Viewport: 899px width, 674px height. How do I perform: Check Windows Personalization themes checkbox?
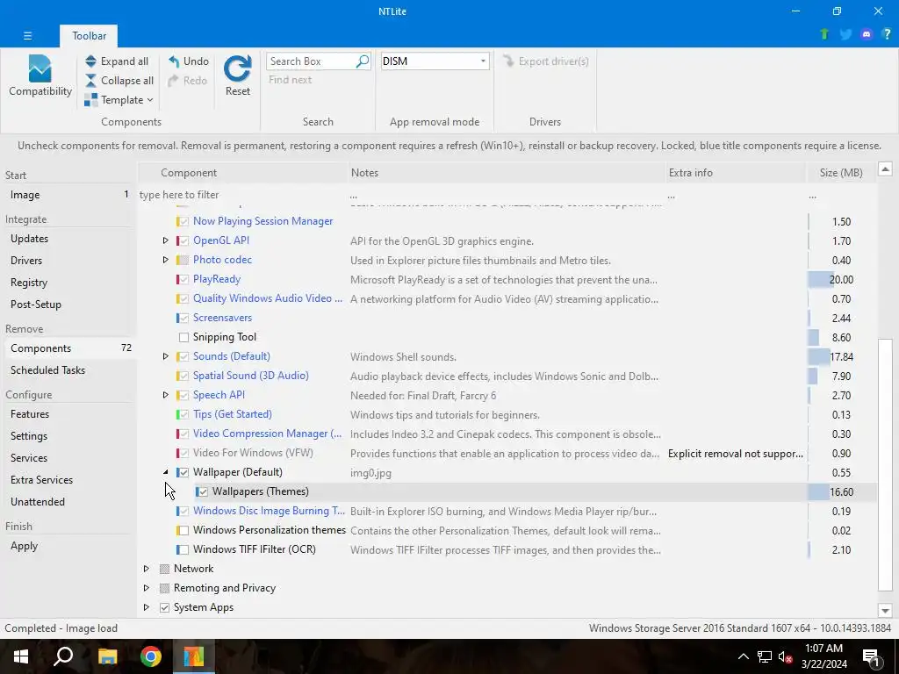click(x=183, y=531)
